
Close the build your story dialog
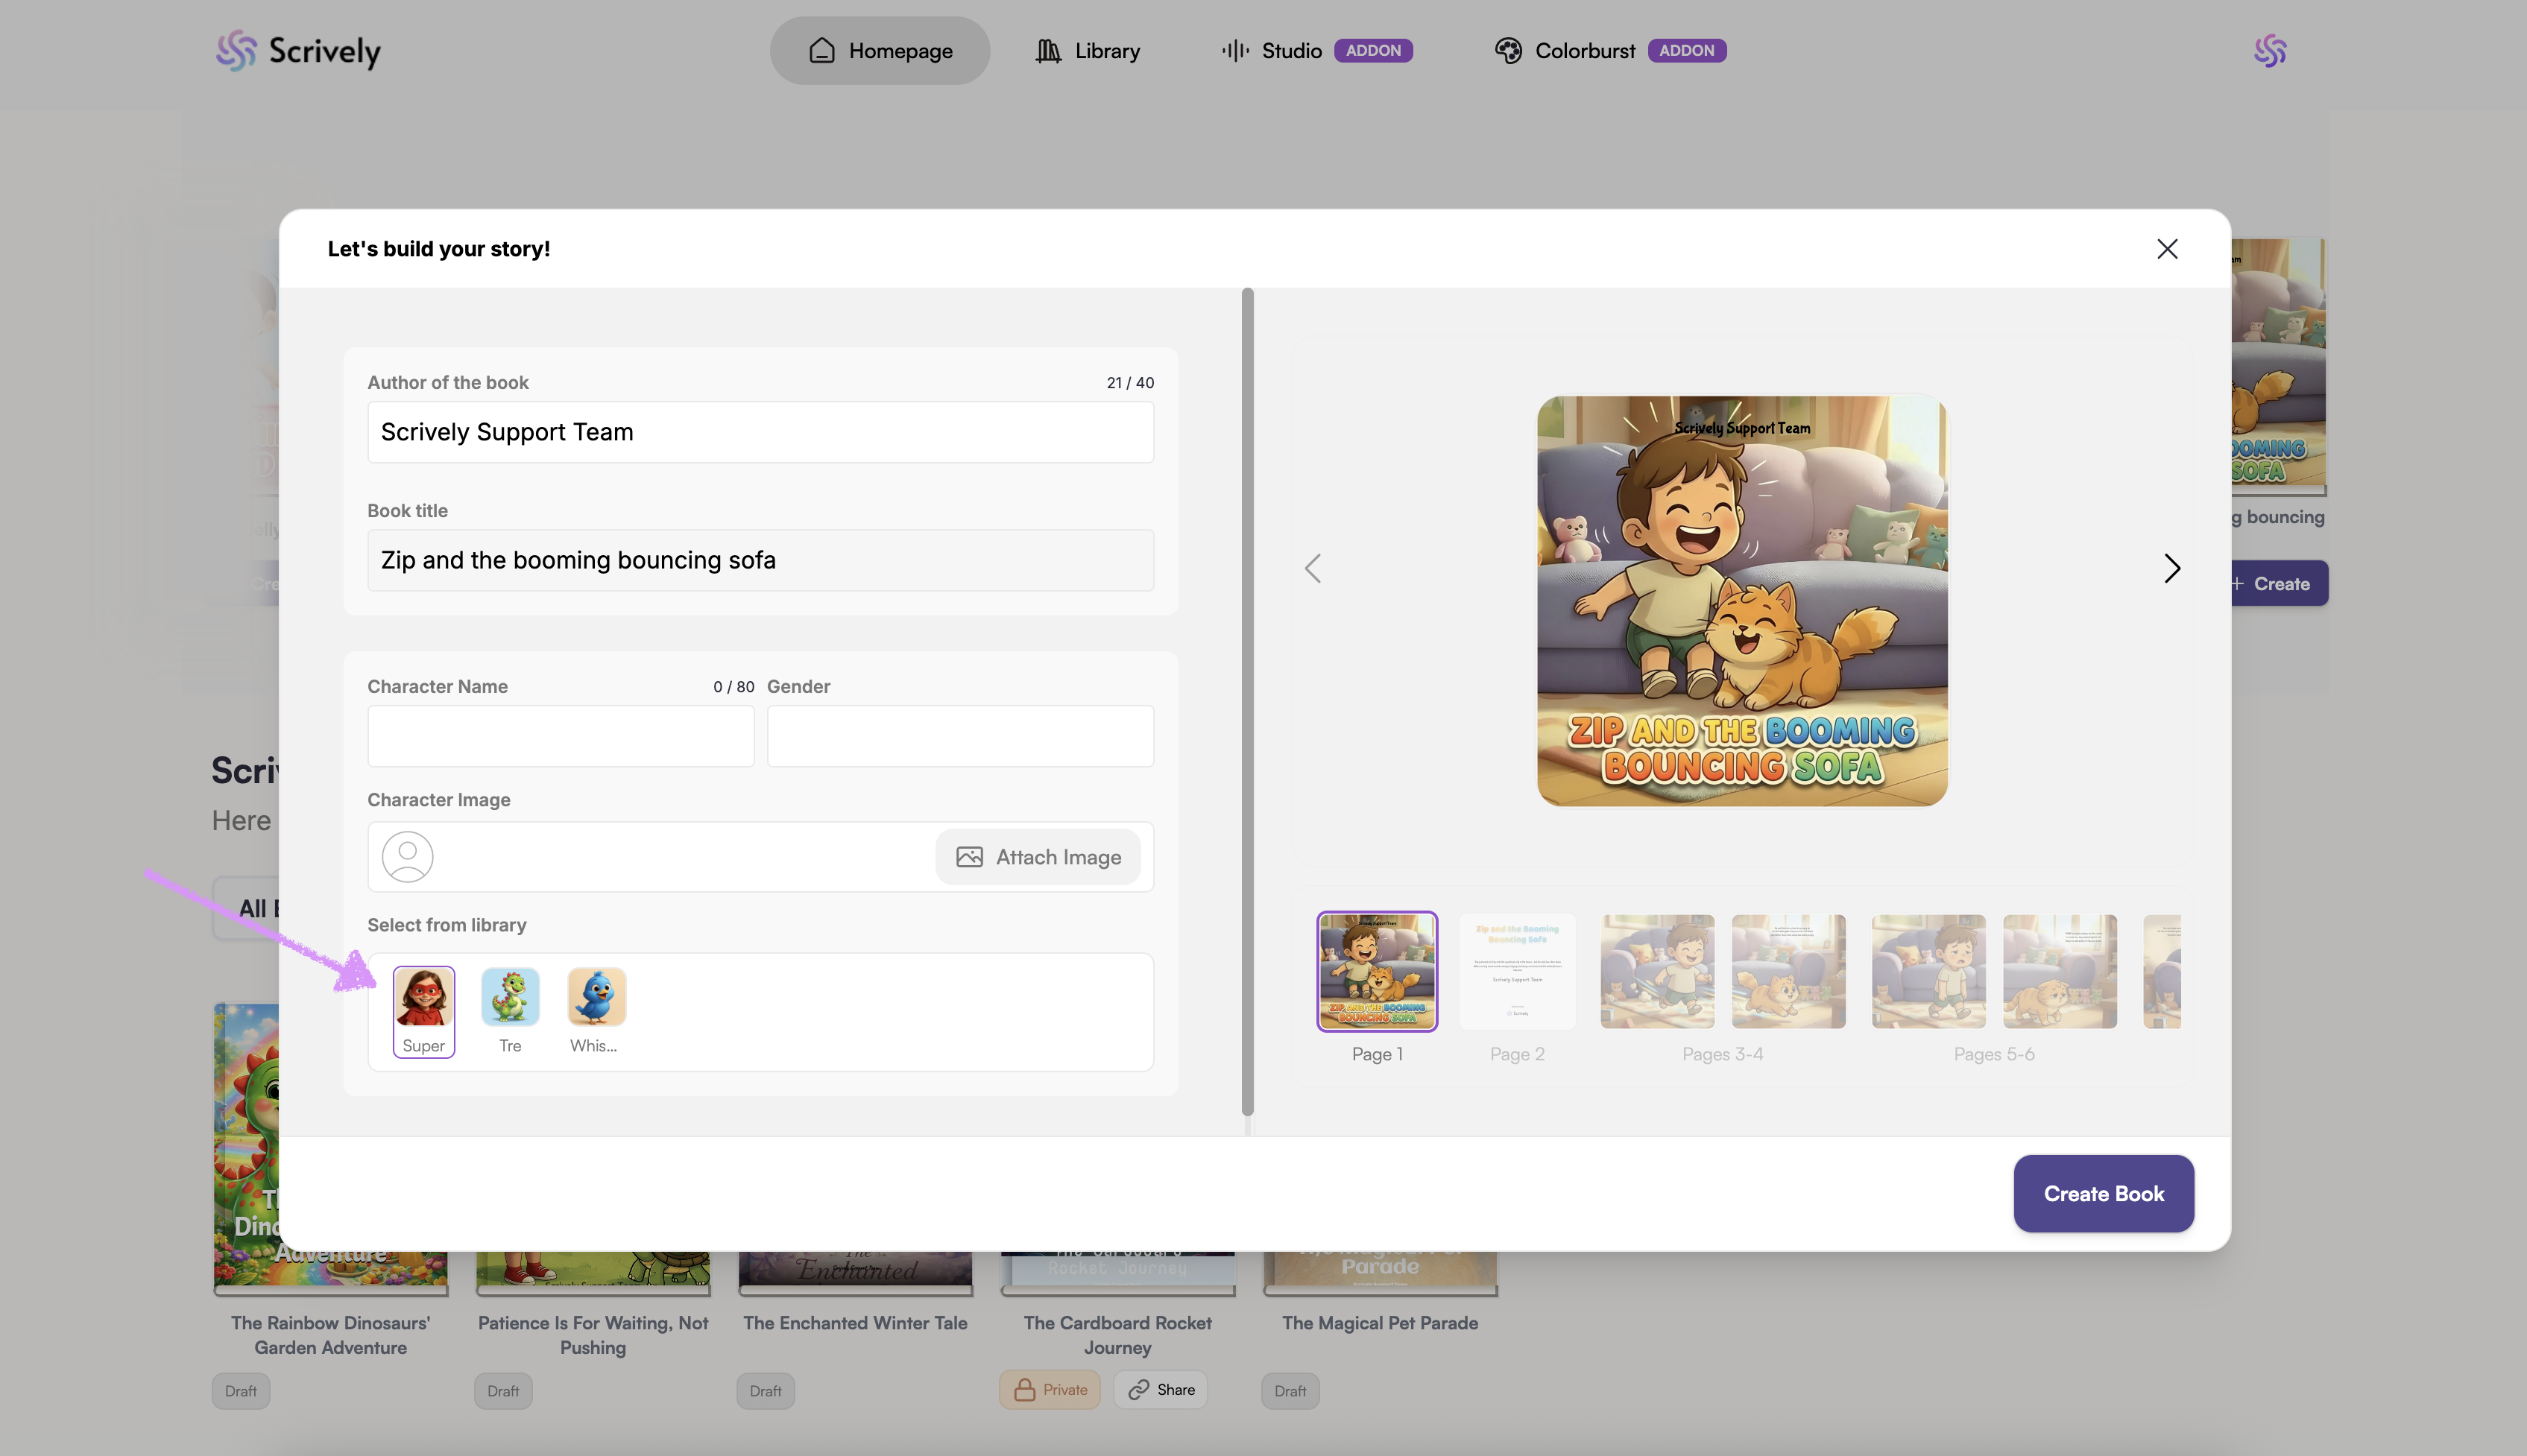pyautogui.click(x=2167, y=248)
